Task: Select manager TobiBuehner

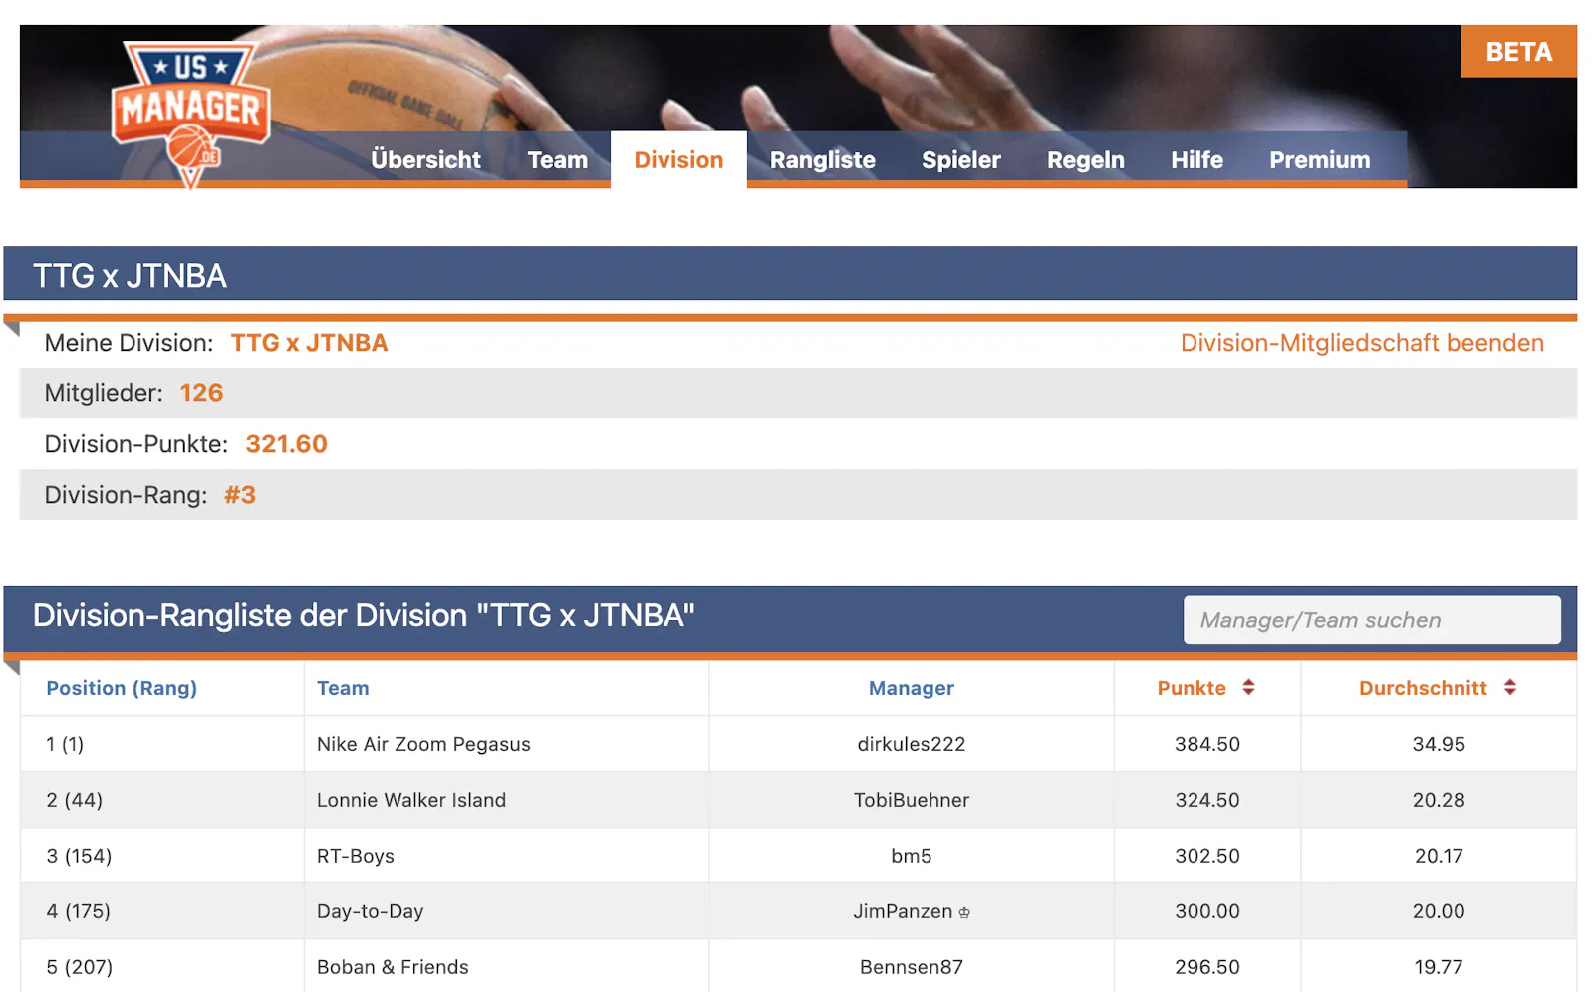Action: click(x=911, y=800)
